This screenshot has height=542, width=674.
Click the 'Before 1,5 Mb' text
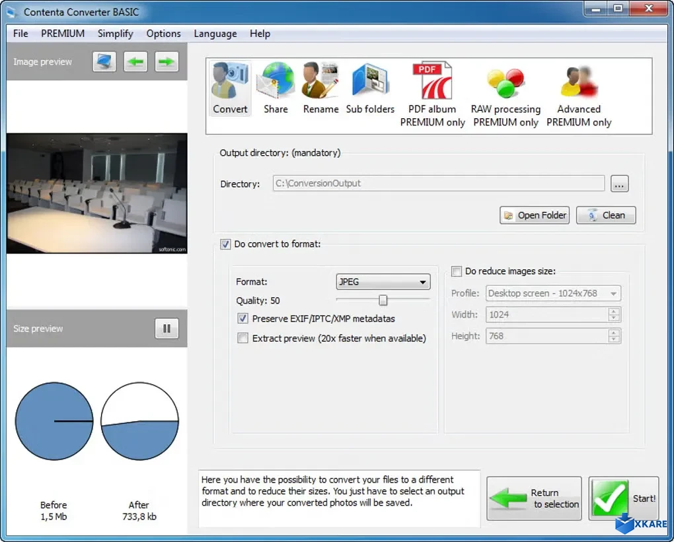click(x=54, y=511)
